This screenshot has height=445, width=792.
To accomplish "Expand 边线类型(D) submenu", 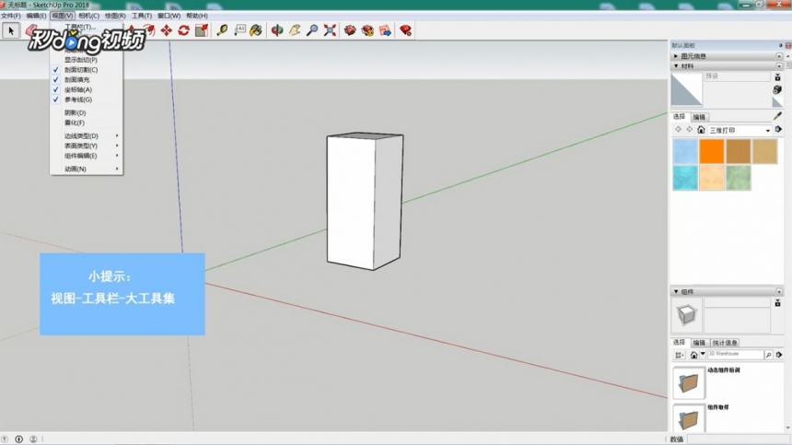I will pyautogui.click(x=87, y=135).
